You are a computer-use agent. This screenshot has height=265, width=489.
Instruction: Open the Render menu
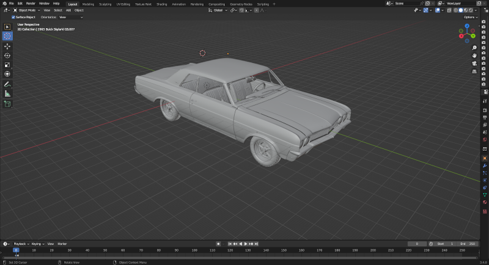pyautogui.click(x=31, y=4)
